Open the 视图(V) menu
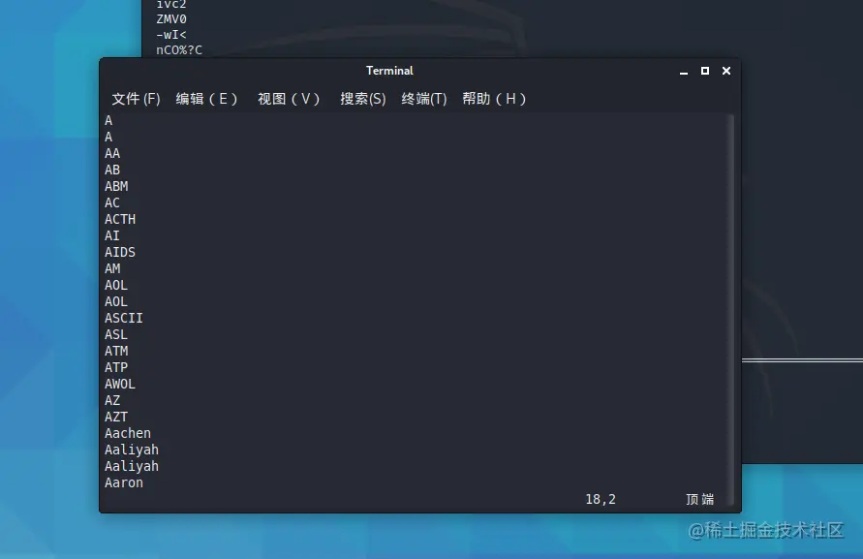The height and width of the screenshot is (559, 863). (x=289, y=99)
